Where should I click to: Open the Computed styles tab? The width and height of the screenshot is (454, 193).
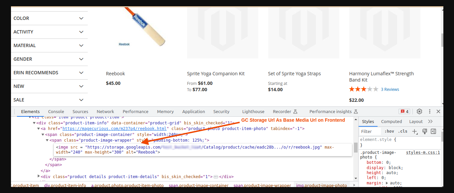tap(392, 121)
